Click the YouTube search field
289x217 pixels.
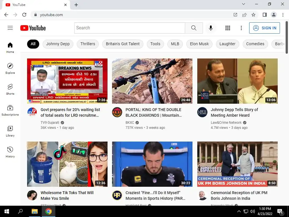pos(130,28)
